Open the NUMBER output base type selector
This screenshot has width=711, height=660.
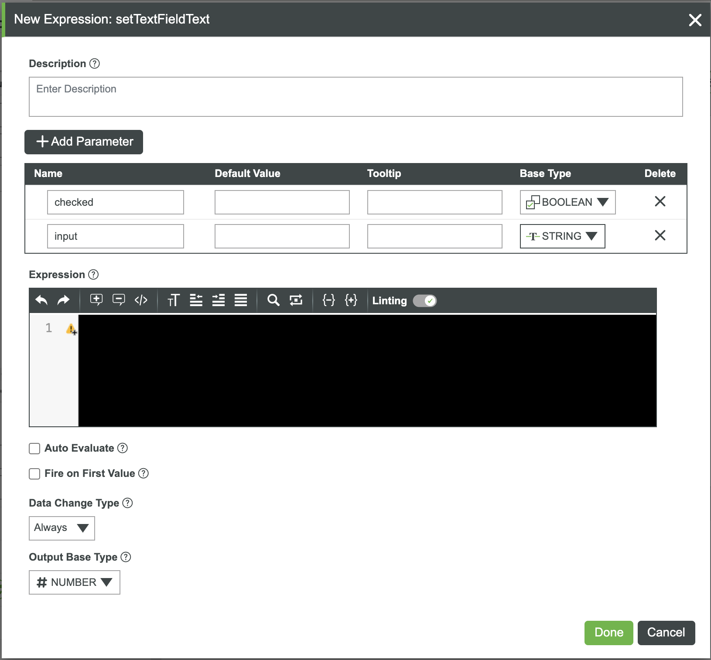tap(74, 582)
